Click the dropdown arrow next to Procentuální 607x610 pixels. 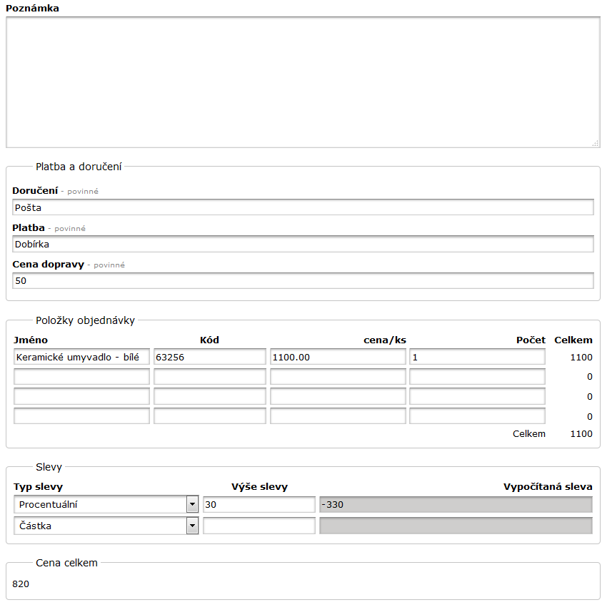192,505
